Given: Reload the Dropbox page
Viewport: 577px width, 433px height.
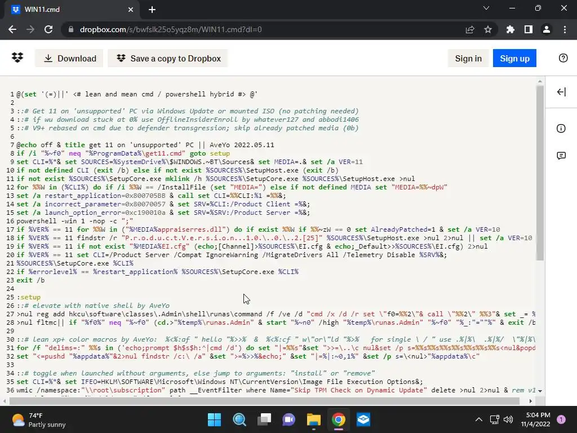Looking at the screenshot, I should (48, 29).
